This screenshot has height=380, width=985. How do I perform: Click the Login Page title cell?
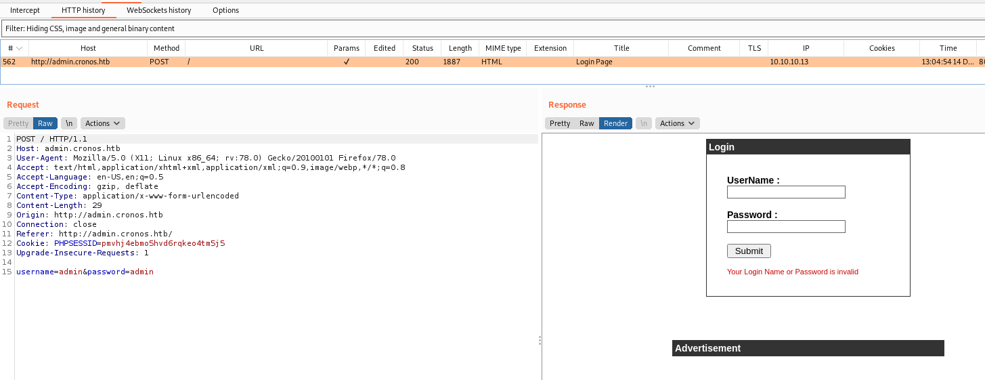pos(594,62)
